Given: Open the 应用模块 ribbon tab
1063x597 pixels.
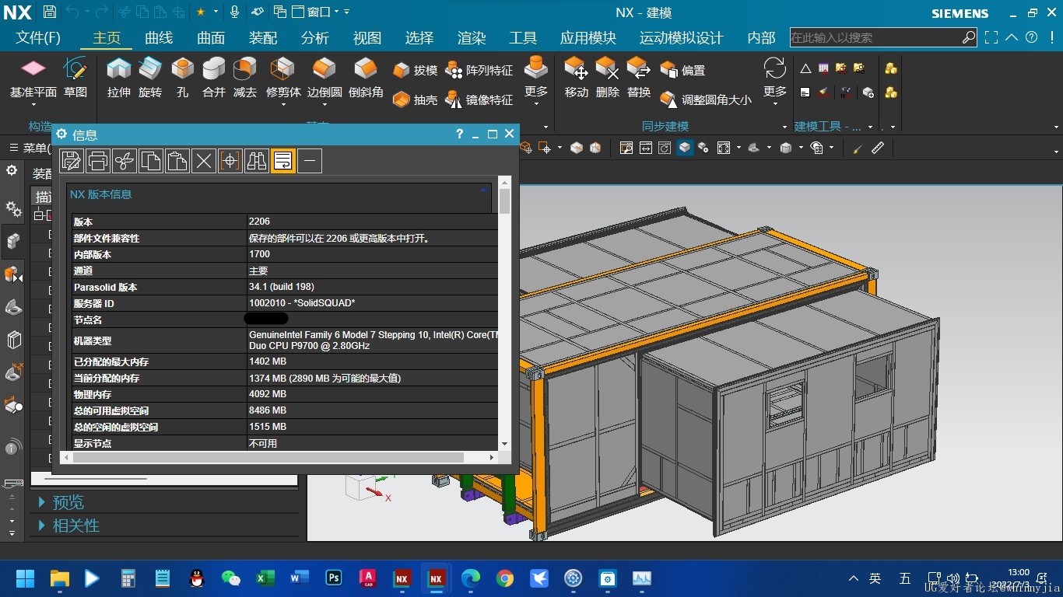Looking at the screenshot, I should (x=588, y=37).
